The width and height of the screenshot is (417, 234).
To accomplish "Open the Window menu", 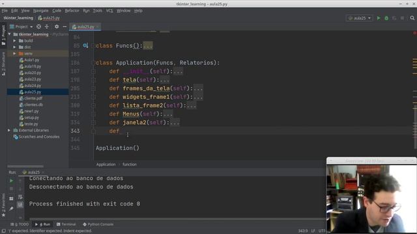I will click(x=124, y=10).
